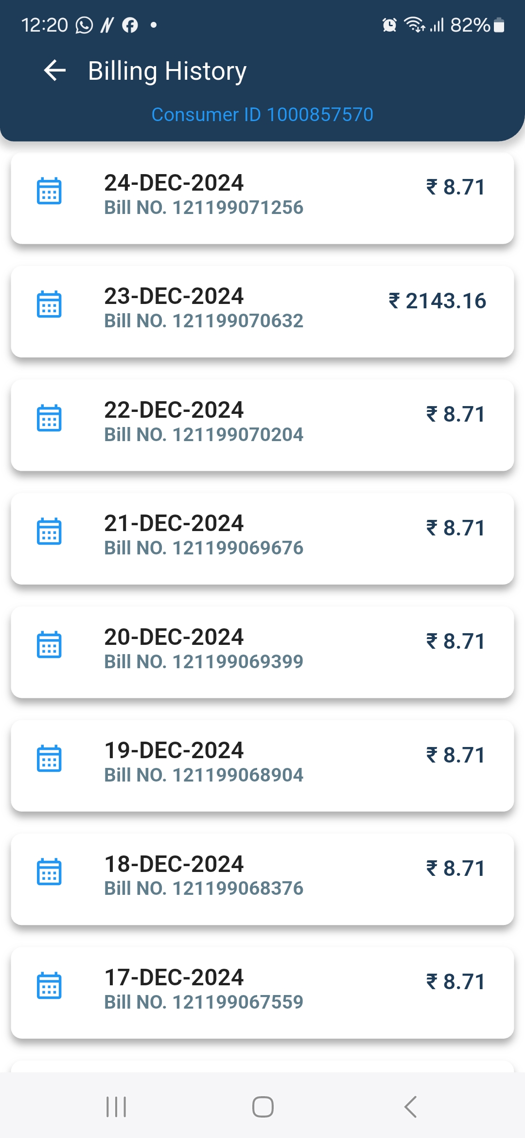Screen dimensions: 525x1138
Task: Tap calendar icon for 19-DEC-2024 bill
Action: pyautogui.click(x=49, y=759)
